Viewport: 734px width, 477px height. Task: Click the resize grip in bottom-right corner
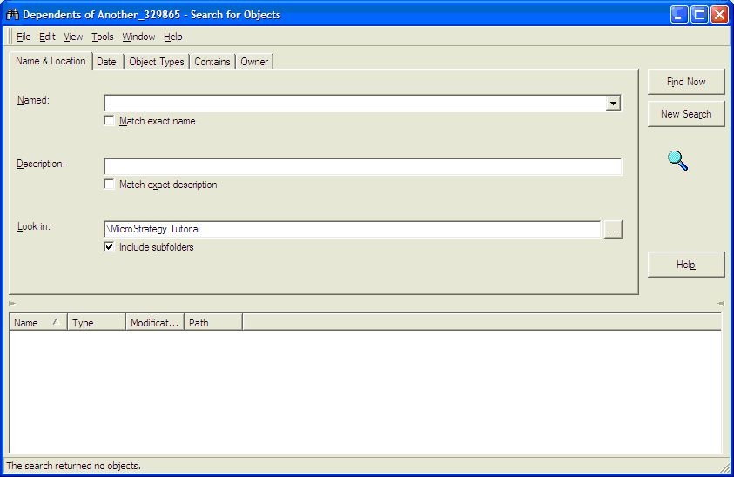click(725, 468)
